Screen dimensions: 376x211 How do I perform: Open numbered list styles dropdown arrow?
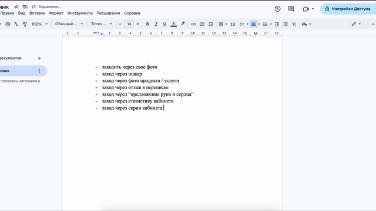(x=271, y=24)
